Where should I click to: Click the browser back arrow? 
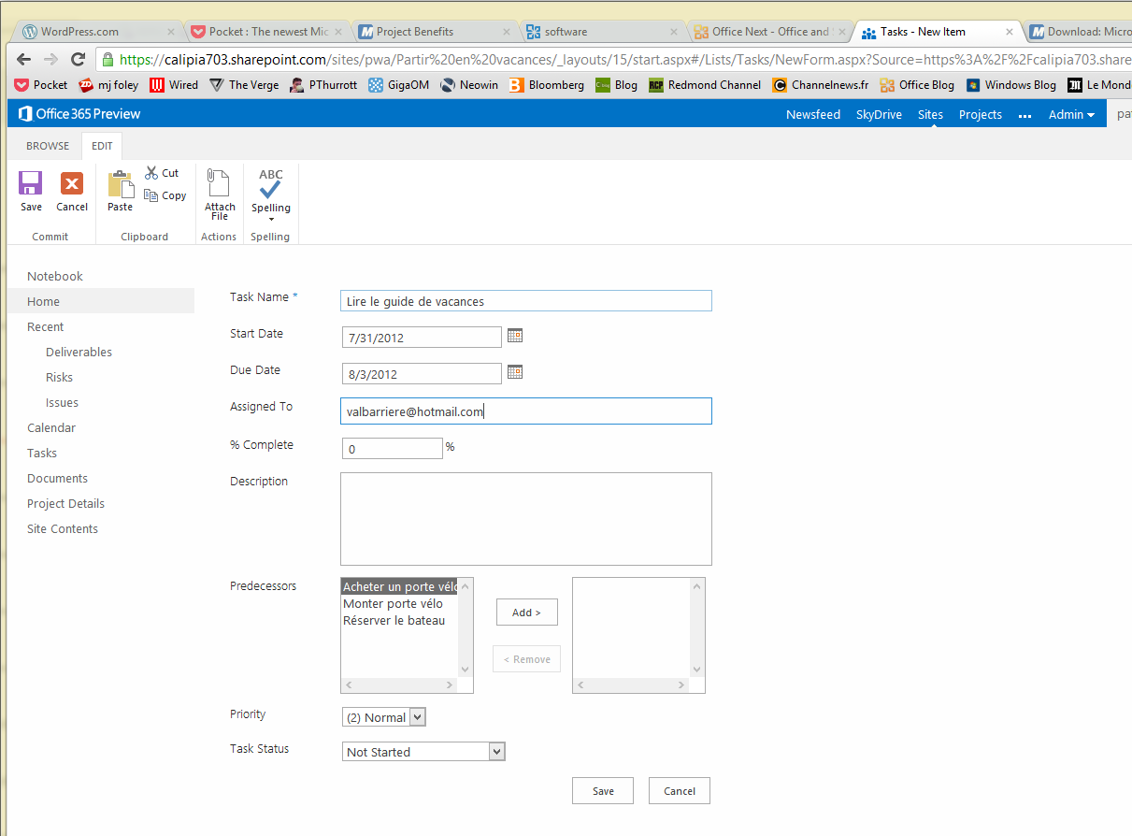pos(24,59)
